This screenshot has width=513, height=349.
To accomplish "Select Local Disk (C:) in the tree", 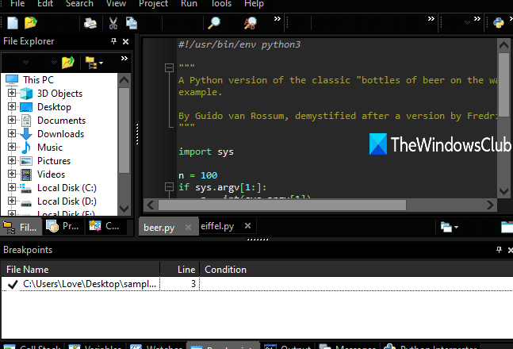I will click(67, 188).
